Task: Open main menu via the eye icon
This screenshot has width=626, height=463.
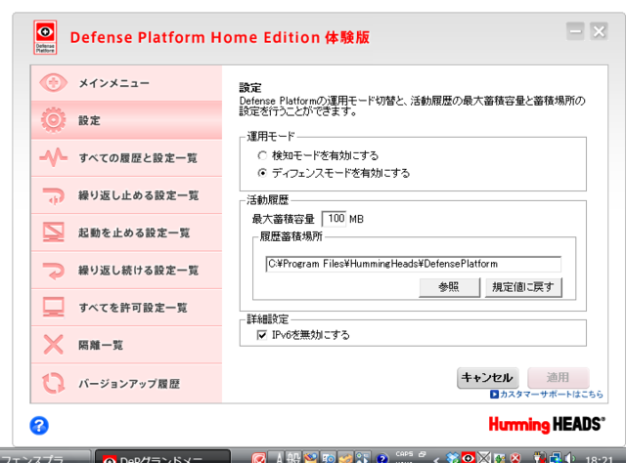Action: [54, 83]
